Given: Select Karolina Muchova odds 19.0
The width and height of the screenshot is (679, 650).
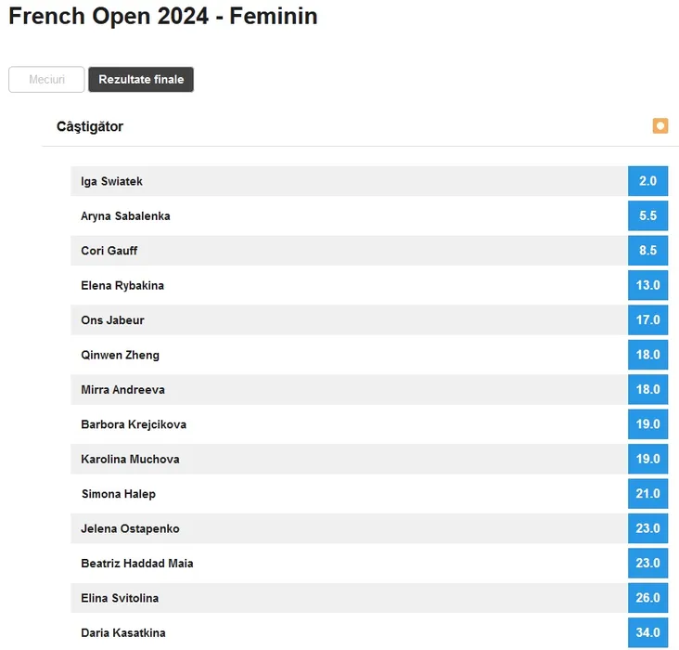Looking at the screenshot, I should pos(647,459).
